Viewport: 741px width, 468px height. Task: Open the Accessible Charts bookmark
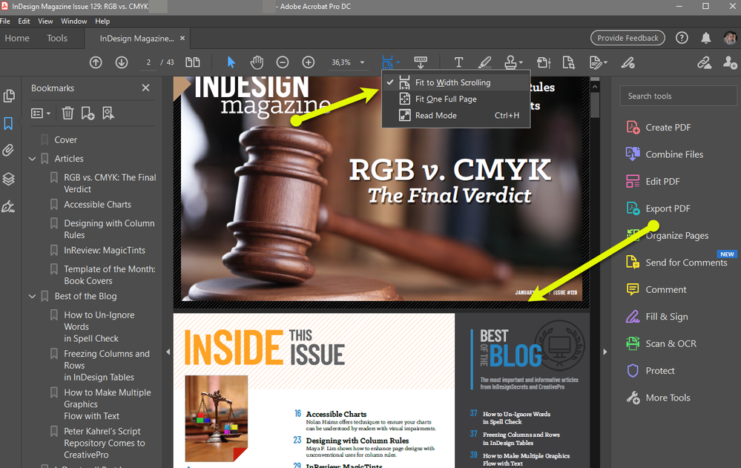pos(97,205)
